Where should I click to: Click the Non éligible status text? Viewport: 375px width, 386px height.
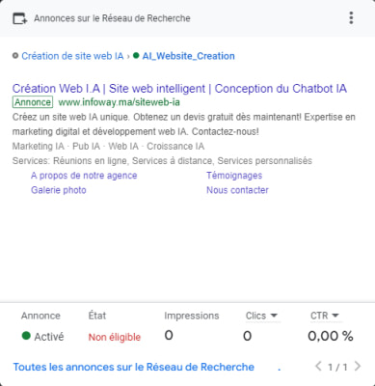click(115, 337)
